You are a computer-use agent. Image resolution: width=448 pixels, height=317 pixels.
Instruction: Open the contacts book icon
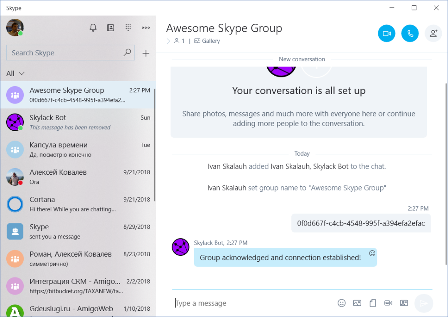[111, 27]
